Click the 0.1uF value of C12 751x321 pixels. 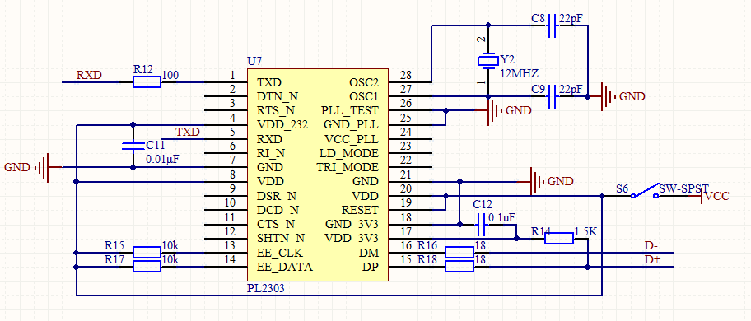(x=502, y=217)
